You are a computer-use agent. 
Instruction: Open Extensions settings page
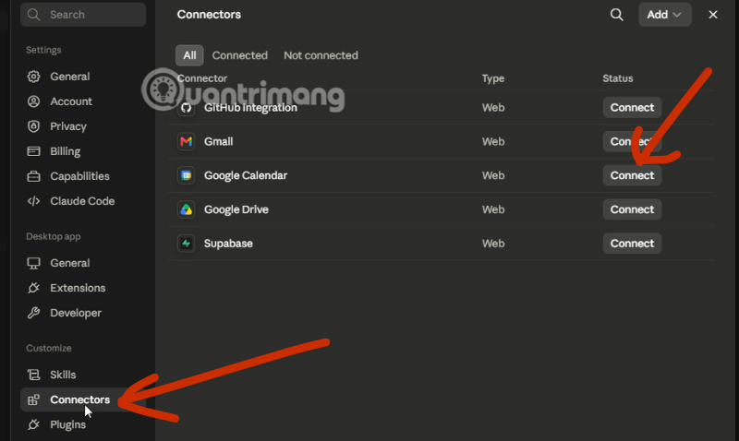pyautogui.click(x=83, y=288)
